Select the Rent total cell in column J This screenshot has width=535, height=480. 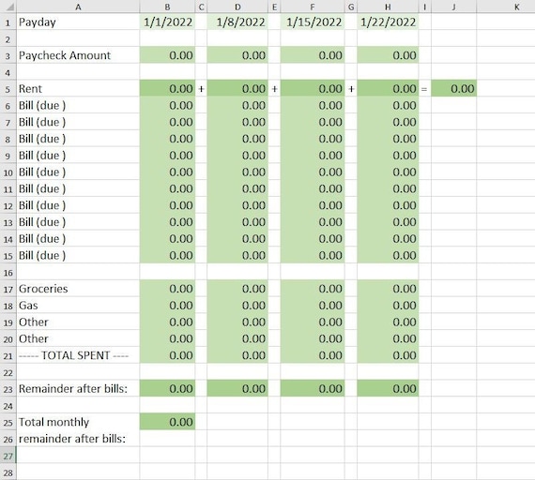453,89
